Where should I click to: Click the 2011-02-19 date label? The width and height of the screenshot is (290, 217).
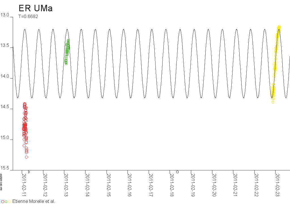coord(193,185)
